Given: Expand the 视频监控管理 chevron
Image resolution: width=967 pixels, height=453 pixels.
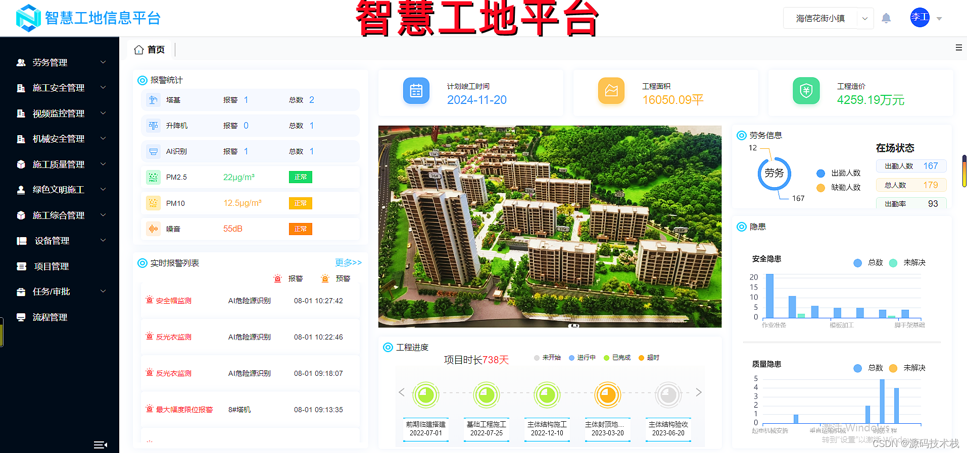Looking at the screenshot, I should coord(103,113).
